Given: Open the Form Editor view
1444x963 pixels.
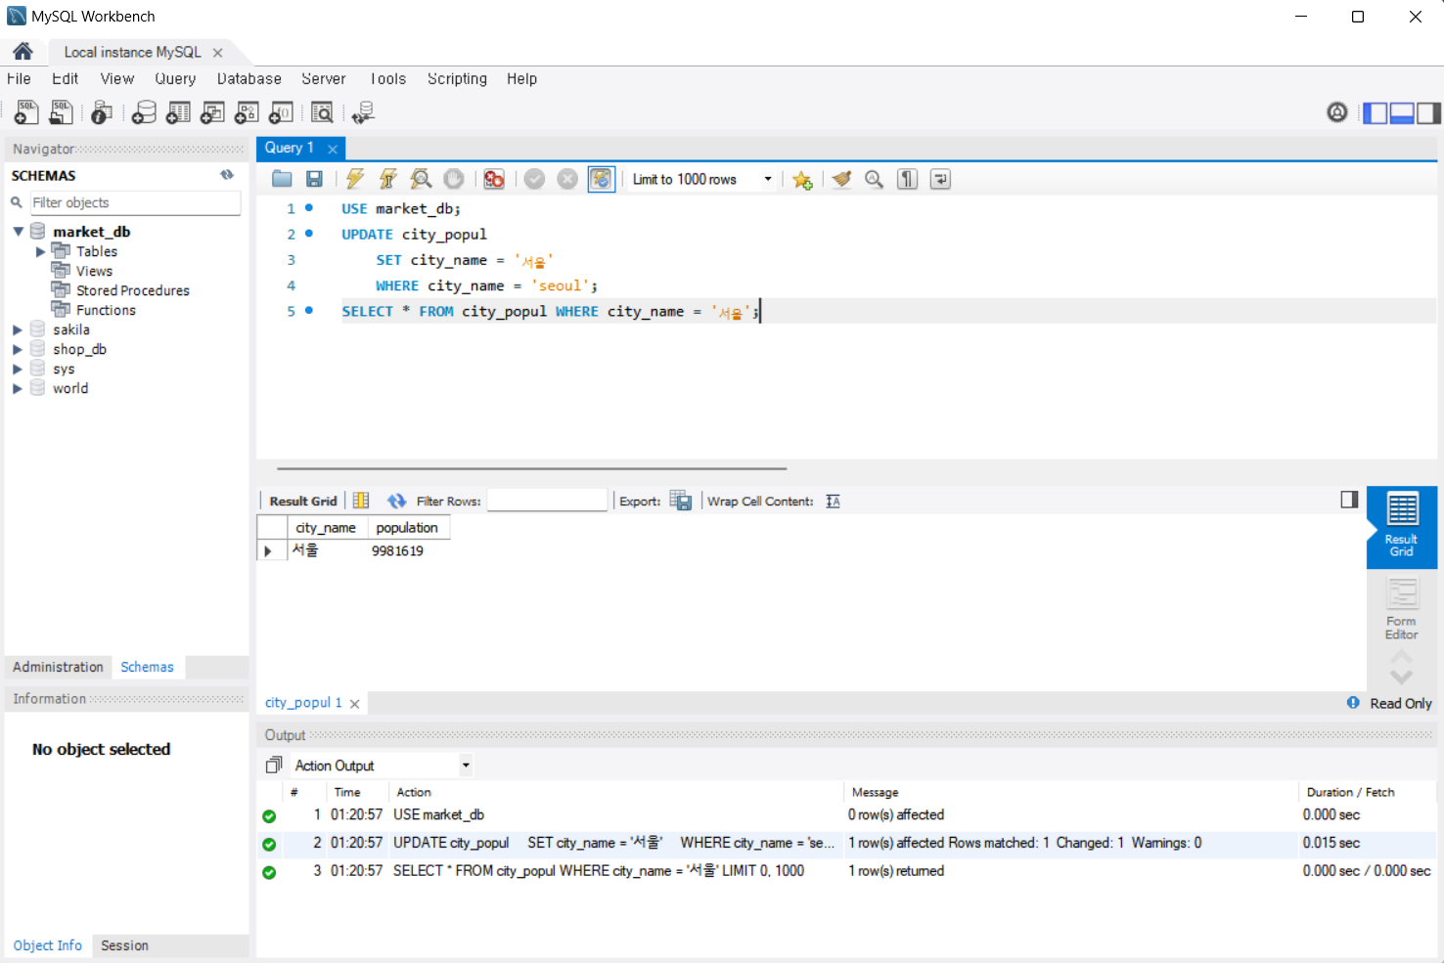Looking at the screenshot, I should (x=1401, y=608).
